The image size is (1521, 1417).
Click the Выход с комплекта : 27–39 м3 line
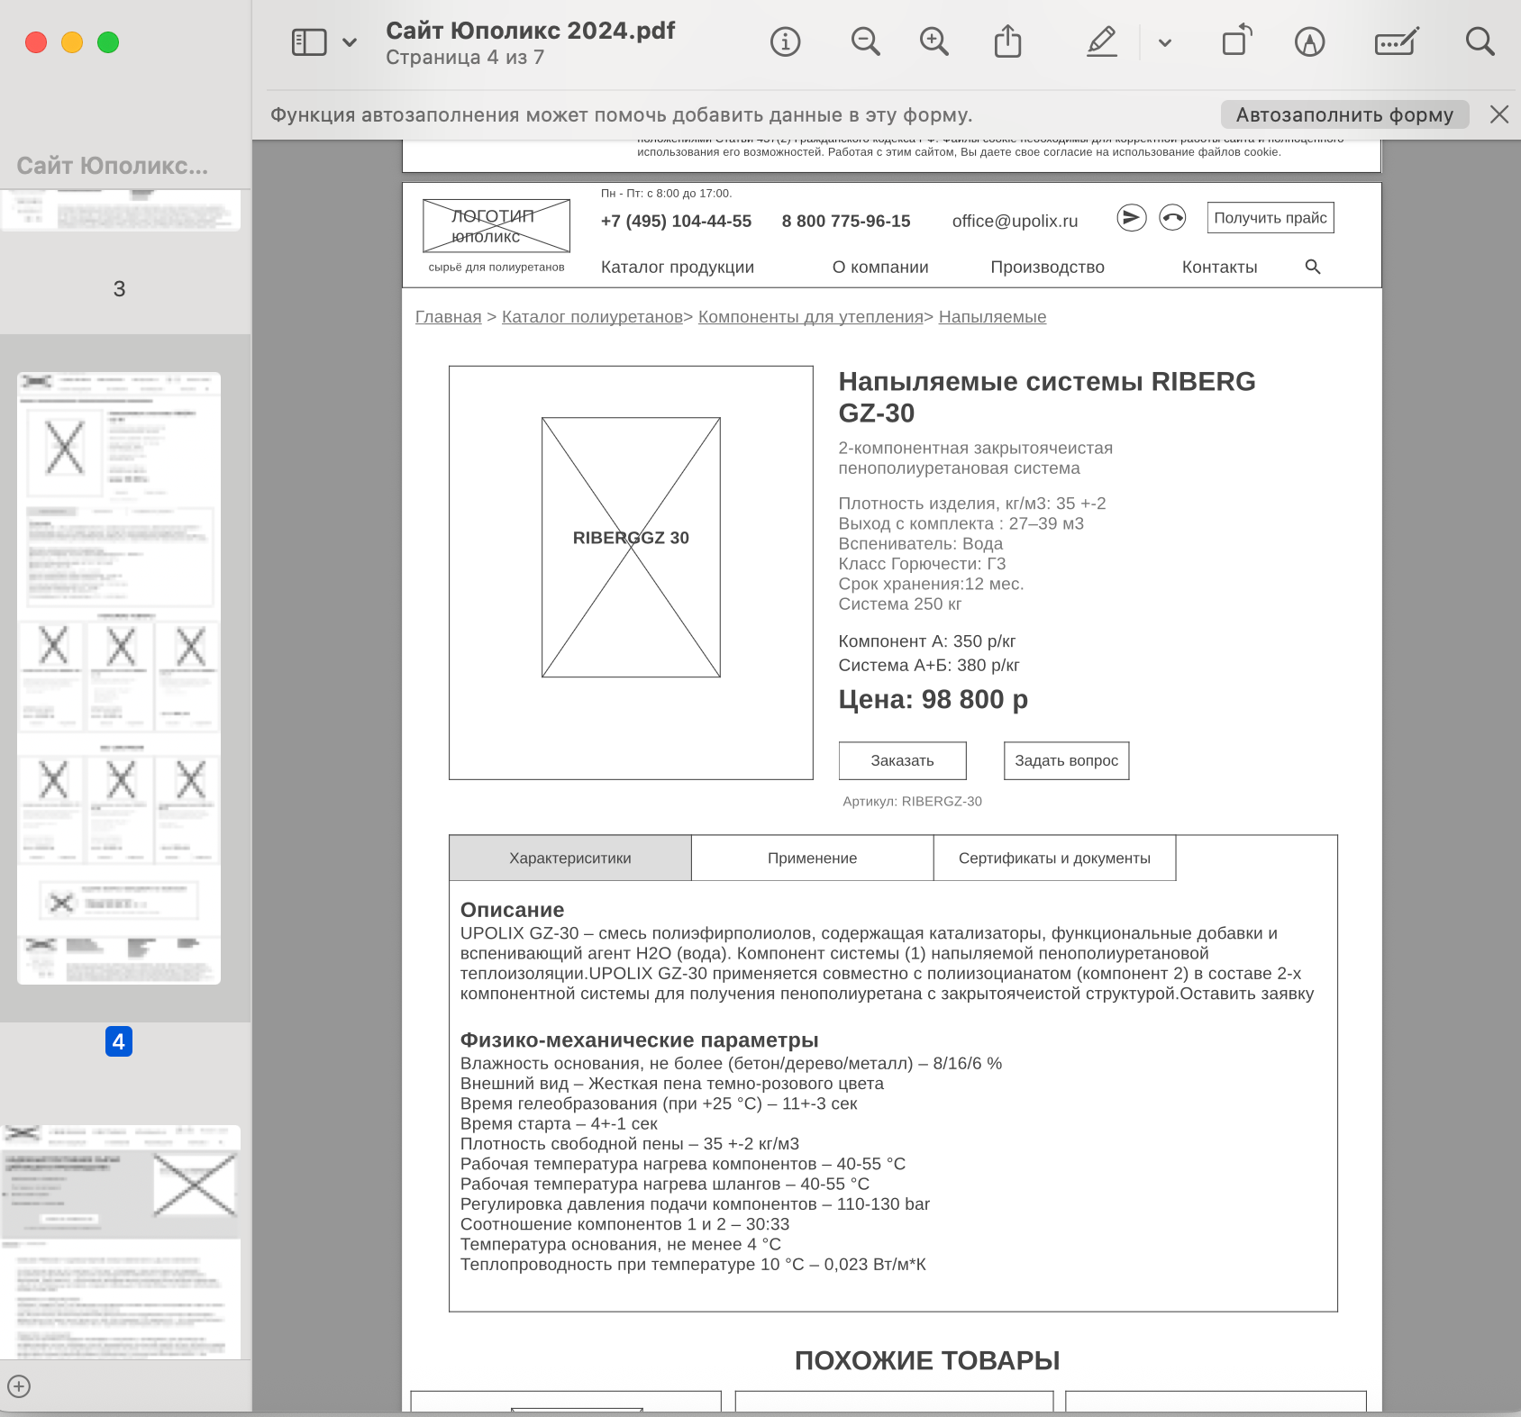[x=961, y=524]
